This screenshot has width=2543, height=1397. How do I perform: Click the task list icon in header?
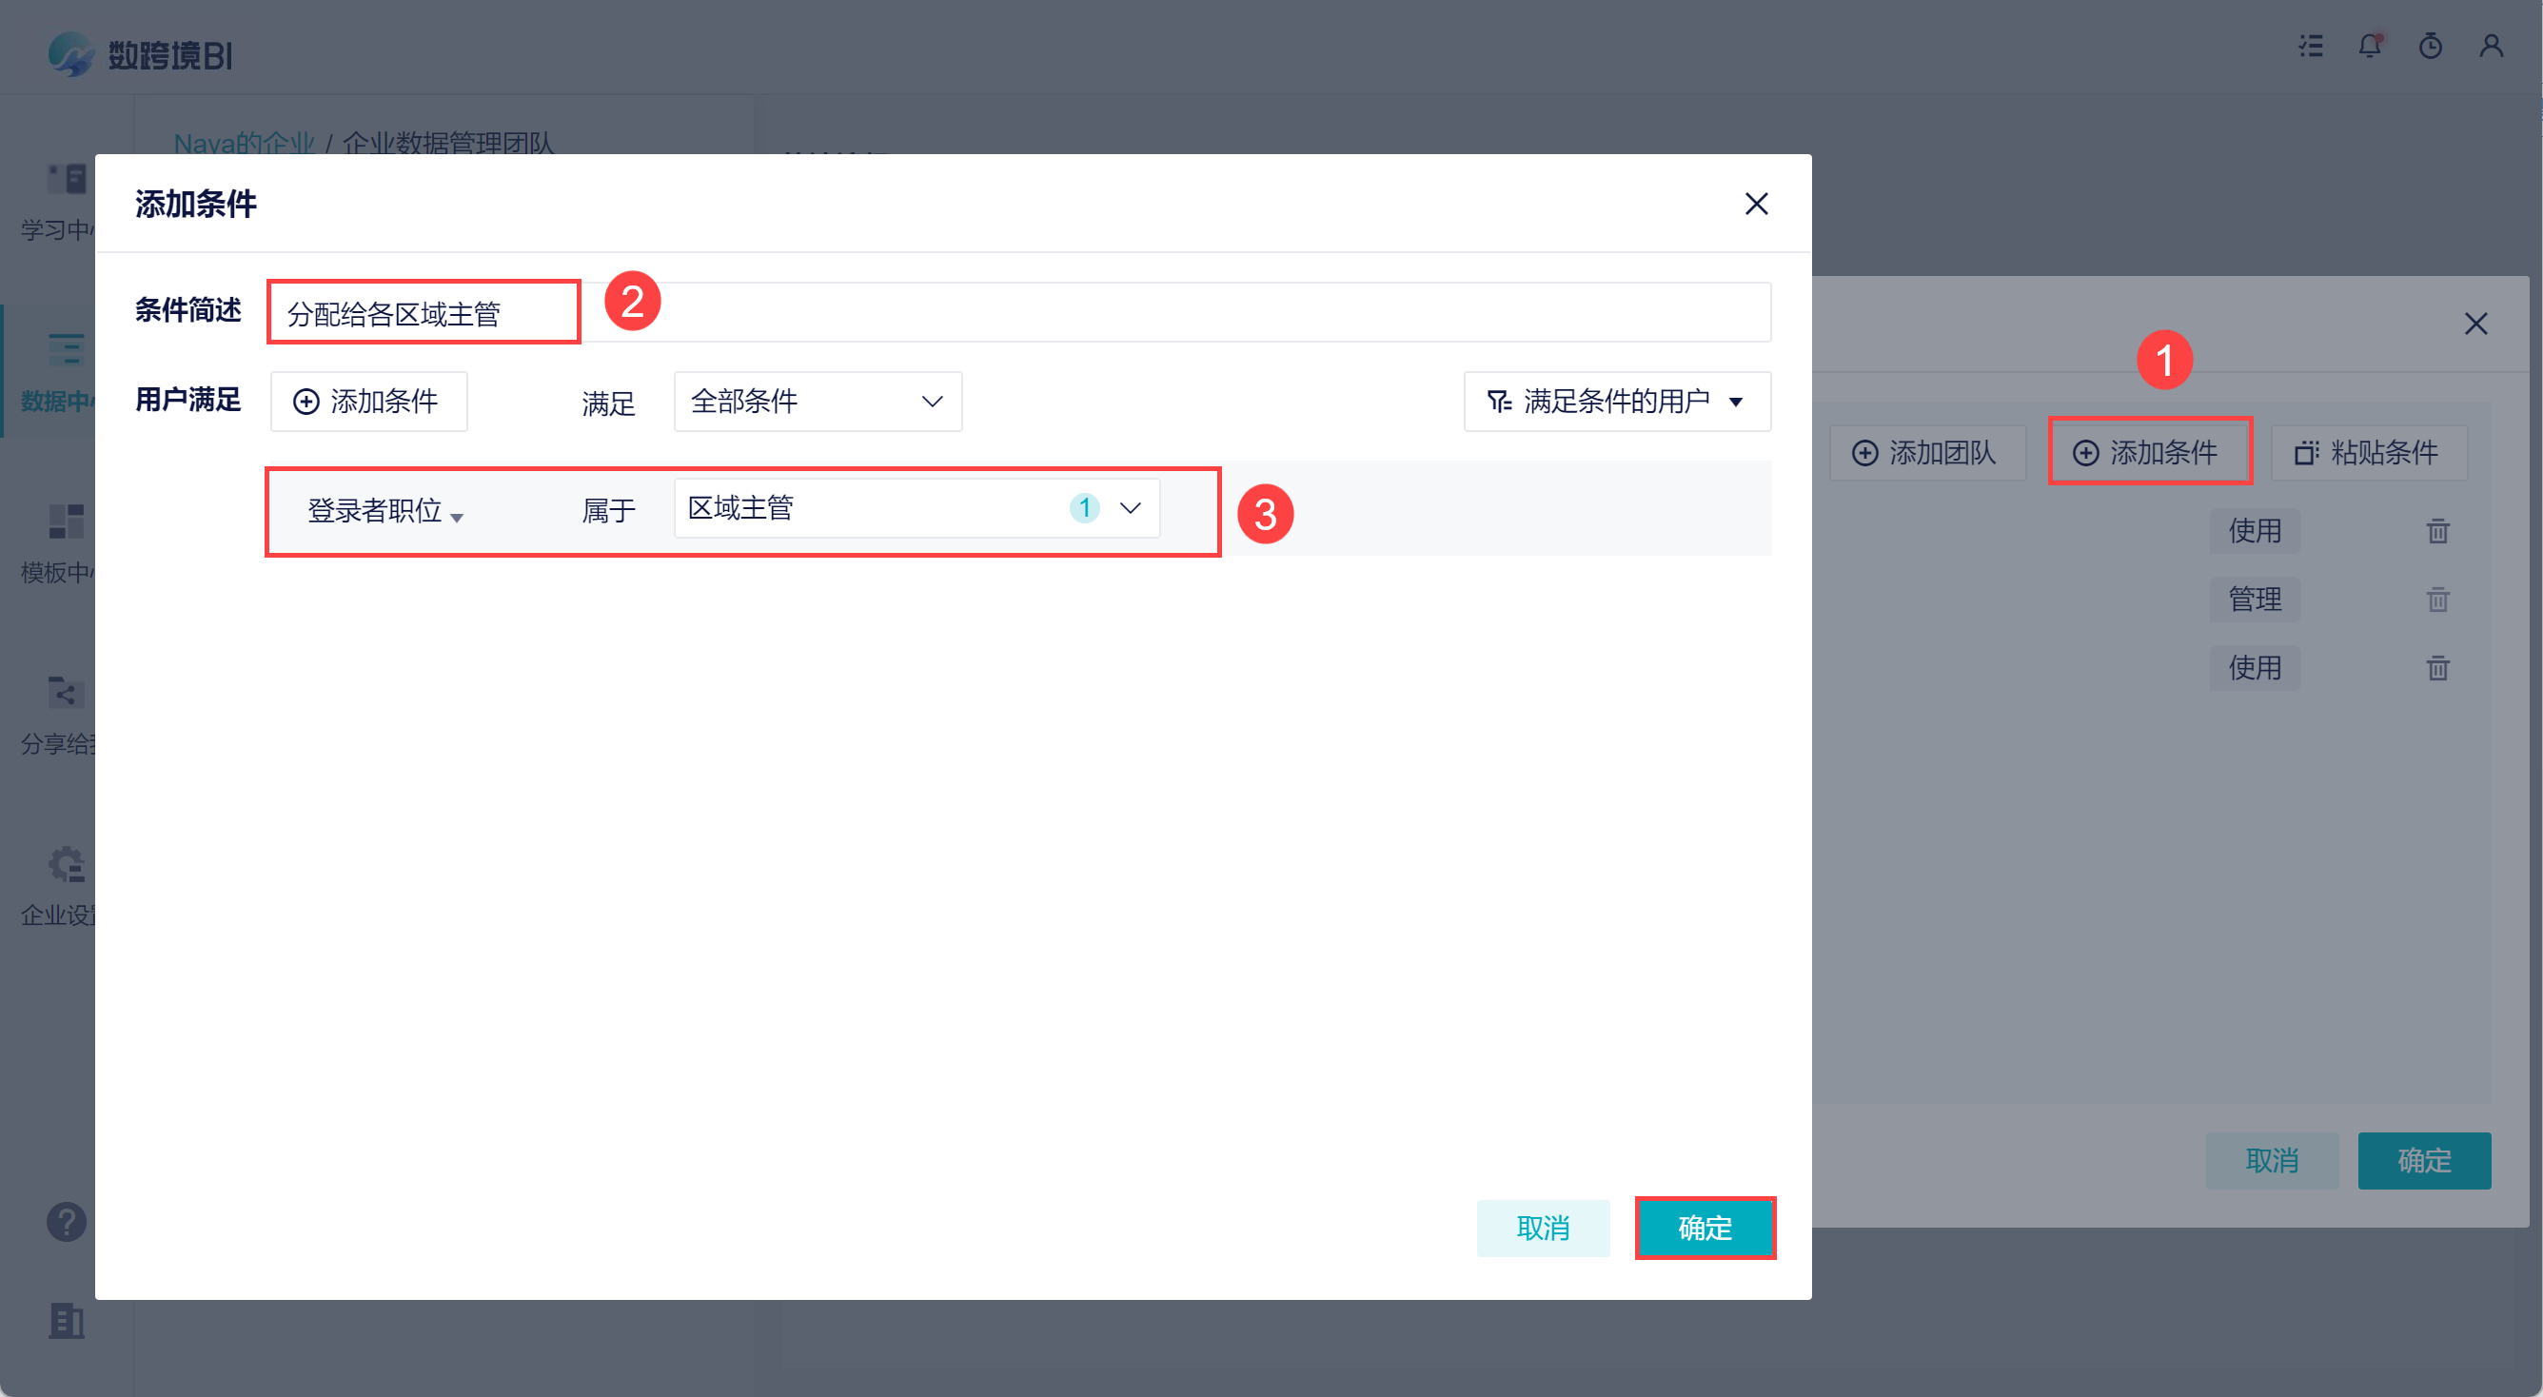pyautogui.click(x=2310, y=47)
